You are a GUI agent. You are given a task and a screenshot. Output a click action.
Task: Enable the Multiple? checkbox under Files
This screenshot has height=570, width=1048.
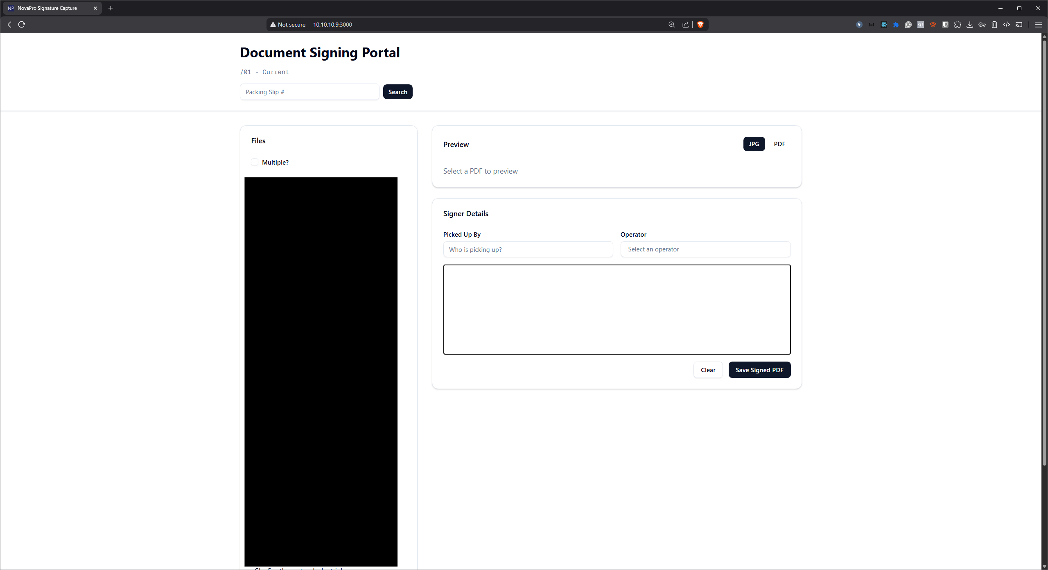pyautogui.click(x=254, y=162)
